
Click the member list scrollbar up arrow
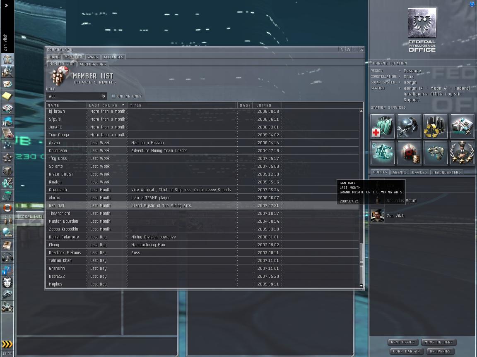click(x=361, y=111)
